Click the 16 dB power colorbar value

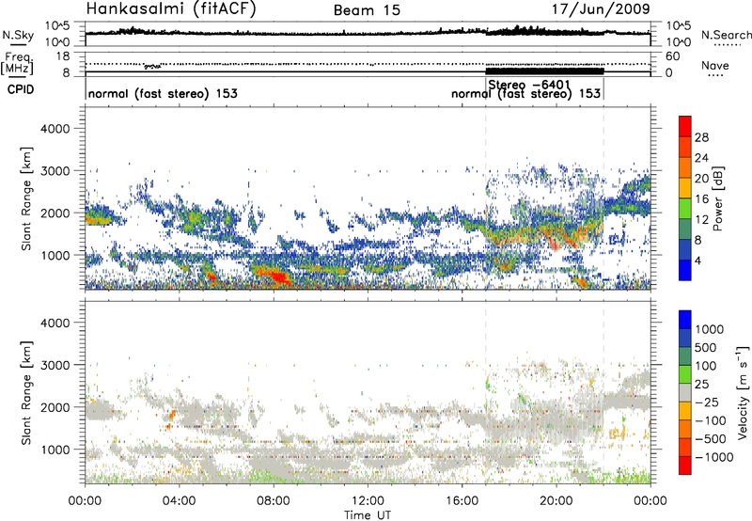(x=701, y=198)
